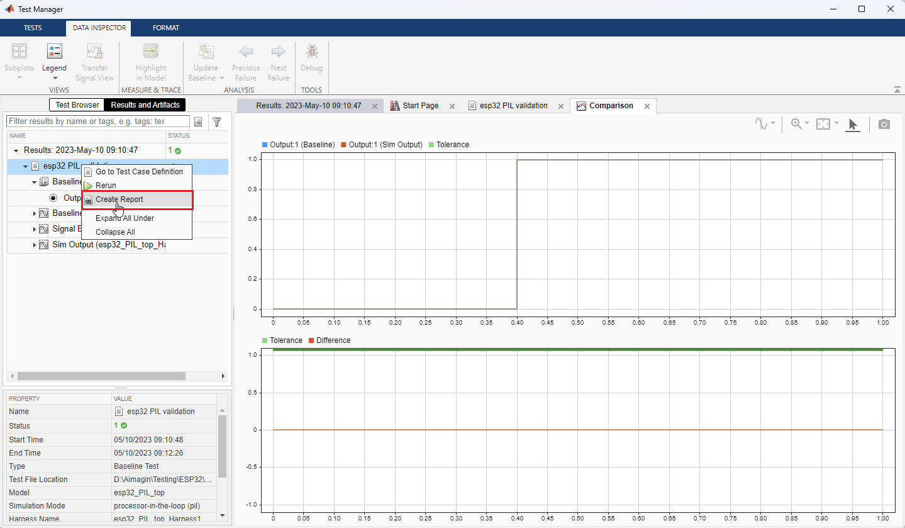
Task: Click the Debug bug icon
Action: tap(311, 52)
